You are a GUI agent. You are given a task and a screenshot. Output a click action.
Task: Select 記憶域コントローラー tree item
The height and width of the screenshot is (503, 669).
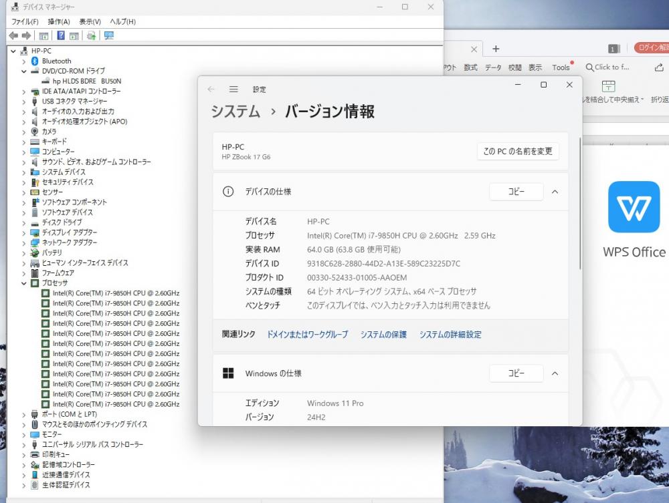[68, 465]
